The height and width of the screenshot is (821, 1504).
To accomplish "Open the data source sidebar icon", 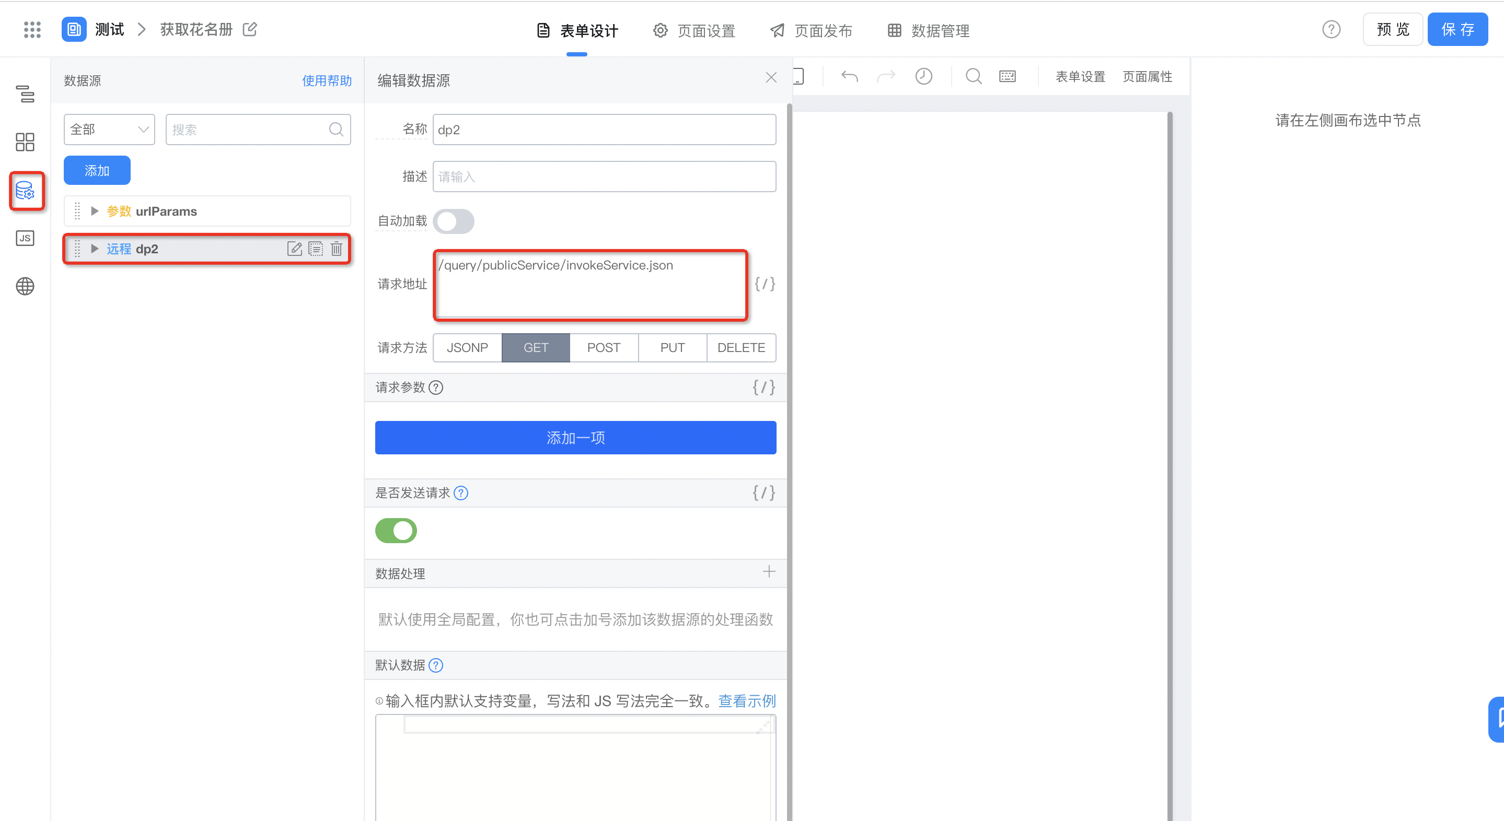I will point(25,190).
